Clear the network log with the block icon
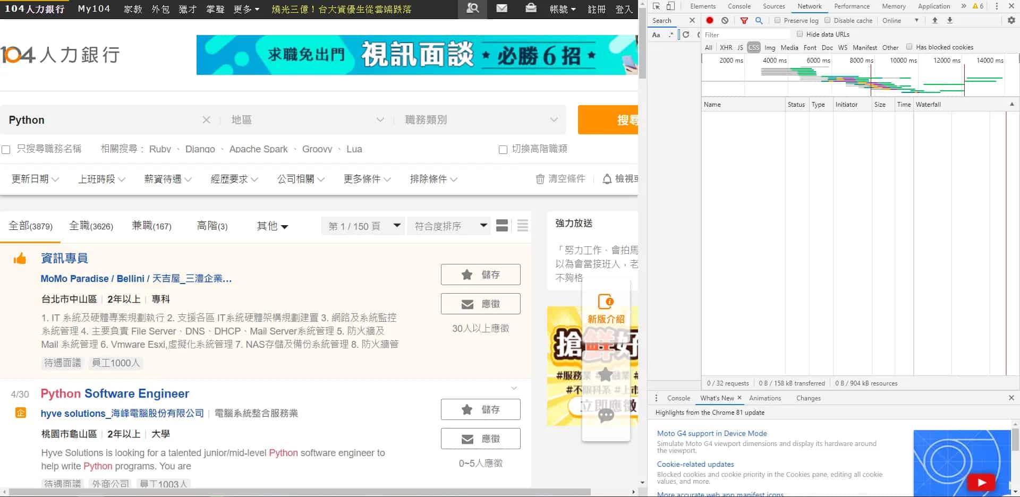This screenshot has height=497, width=1020. coord(725,20)
